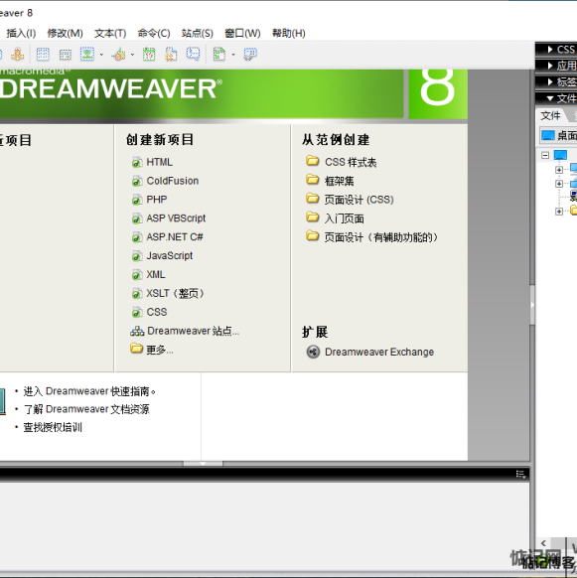Expand the folder node in file tree
This screenshot has width=577, height=578.
coord(559,212)
